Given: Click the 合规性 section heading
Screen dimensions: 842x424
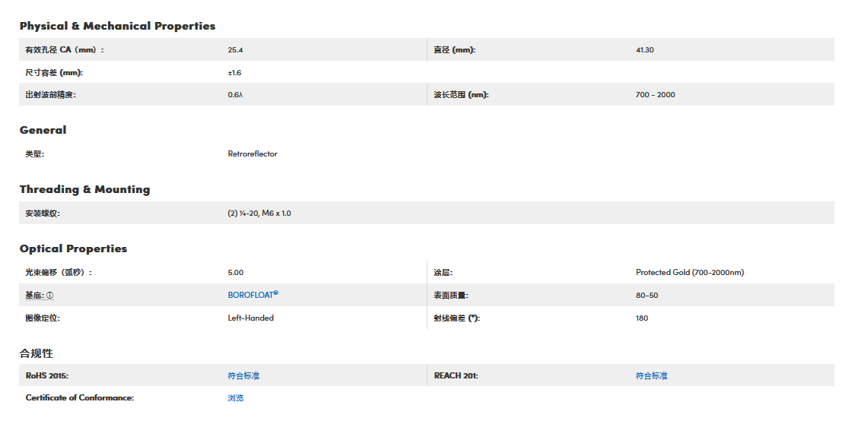Looking at the screenshot, I should (36, 353).
